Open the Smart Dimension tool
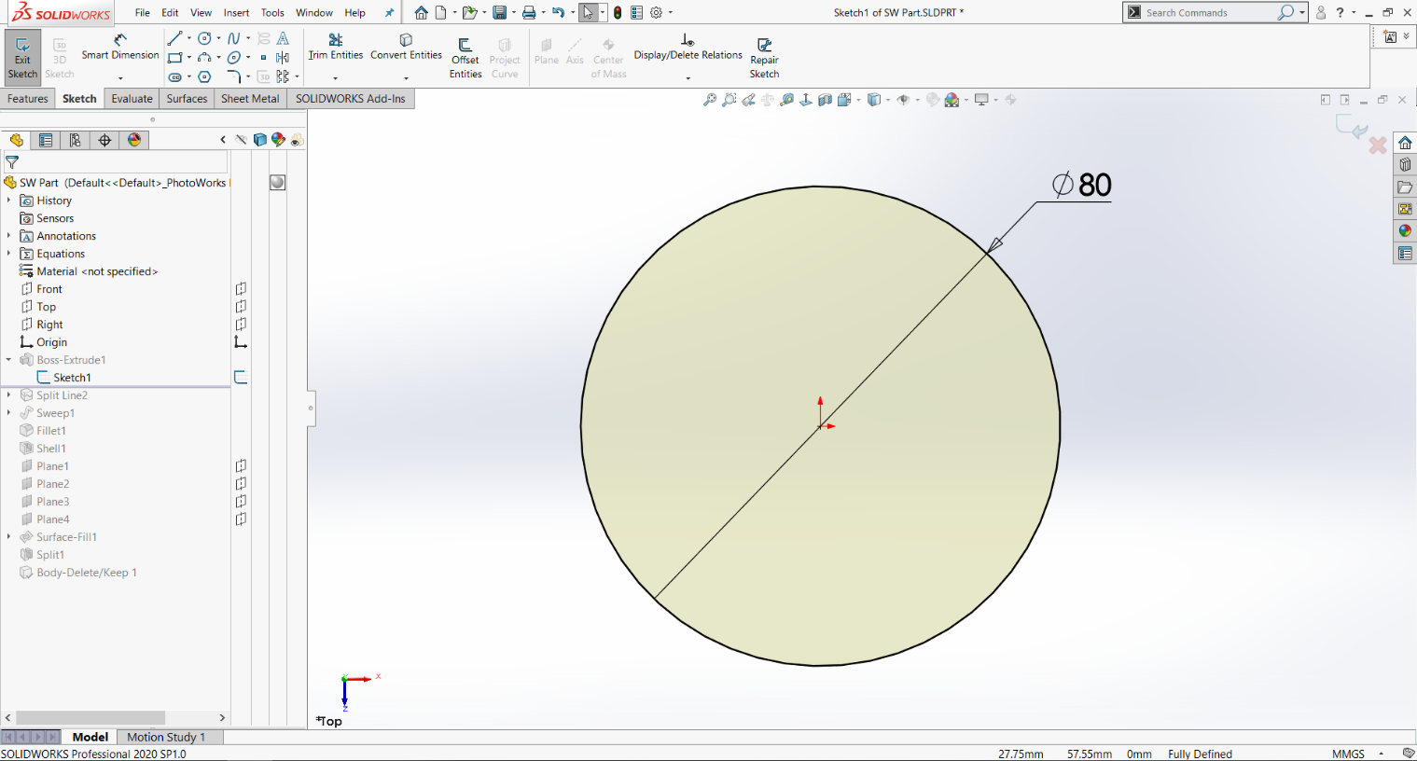This screenshot has width=1417, height=761. pos(119,54)
